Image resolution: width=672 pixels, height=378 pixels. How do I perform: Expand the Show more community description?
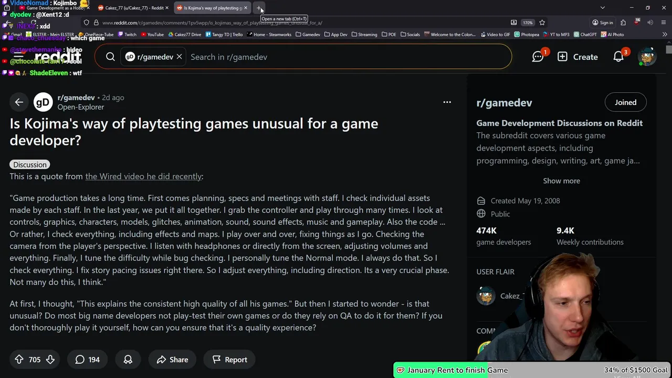(561, 181)
